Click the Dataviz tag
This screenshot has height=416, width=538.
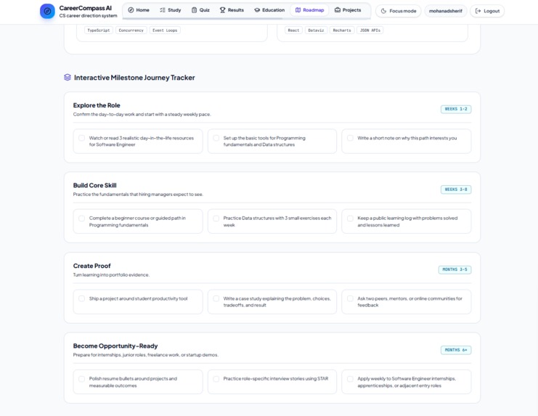click(316, 30)
